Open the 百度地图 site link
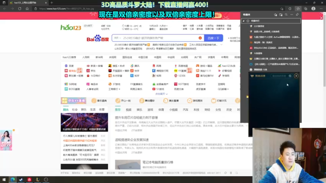This screenshot has width=326, height=183. pyautogui.click(x=181, y=66)
